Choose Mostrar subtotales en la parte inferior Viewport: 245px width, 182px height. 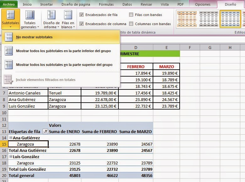[61, 51]
